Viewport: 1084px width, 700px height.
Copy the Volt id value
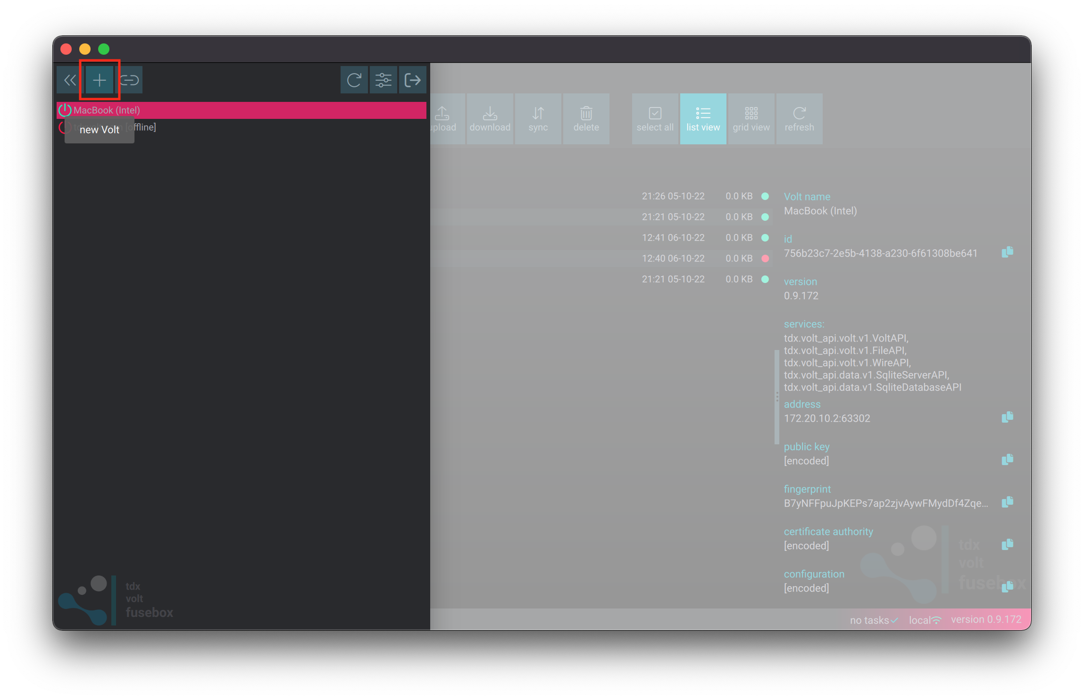pyautogui.click(x=1008, y=252)
